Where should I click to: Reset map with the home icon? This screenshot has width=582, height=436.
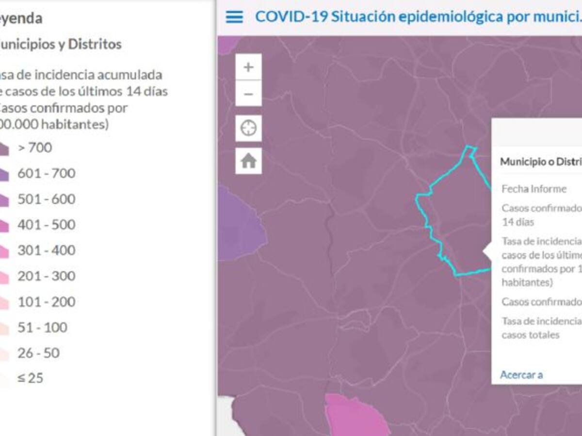[x=248, y=161]
